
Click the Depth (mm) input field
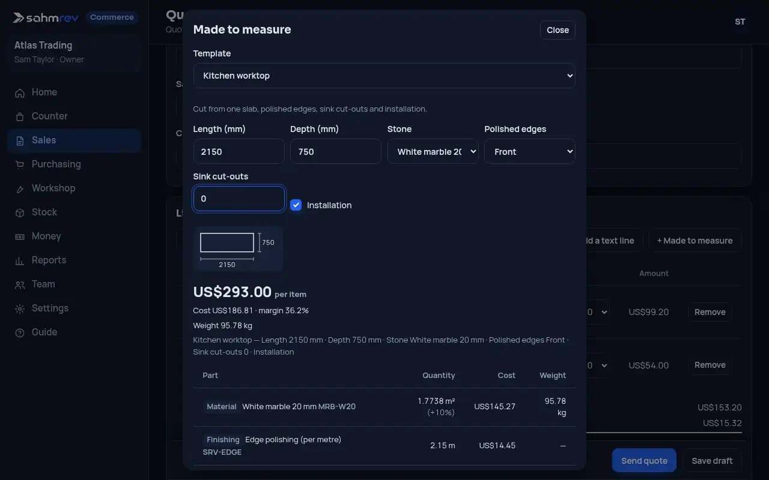pos(335,152)
